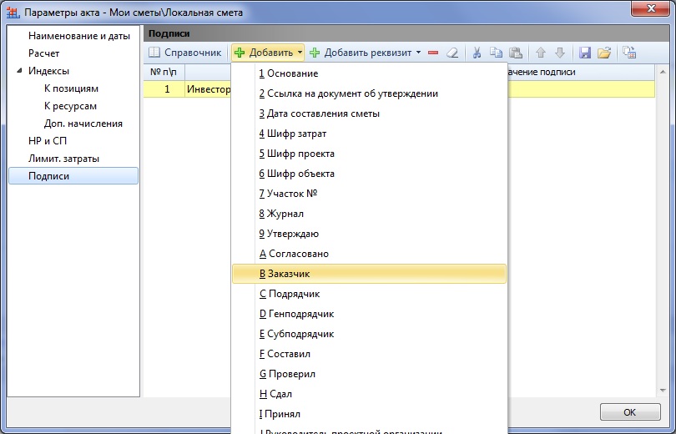Select Лимит. затраты in sidebar
The image size is (676, 434).
(63, 159)
